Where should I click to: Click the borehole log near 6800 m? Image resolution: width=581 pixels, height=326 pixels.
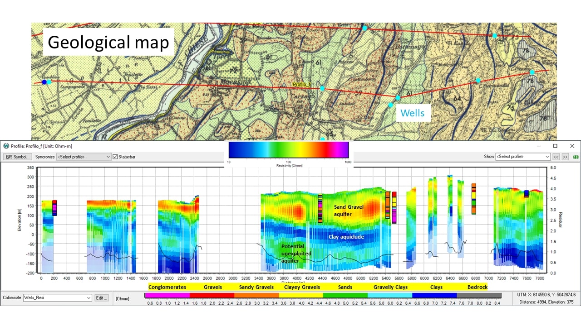click(474, 198)
